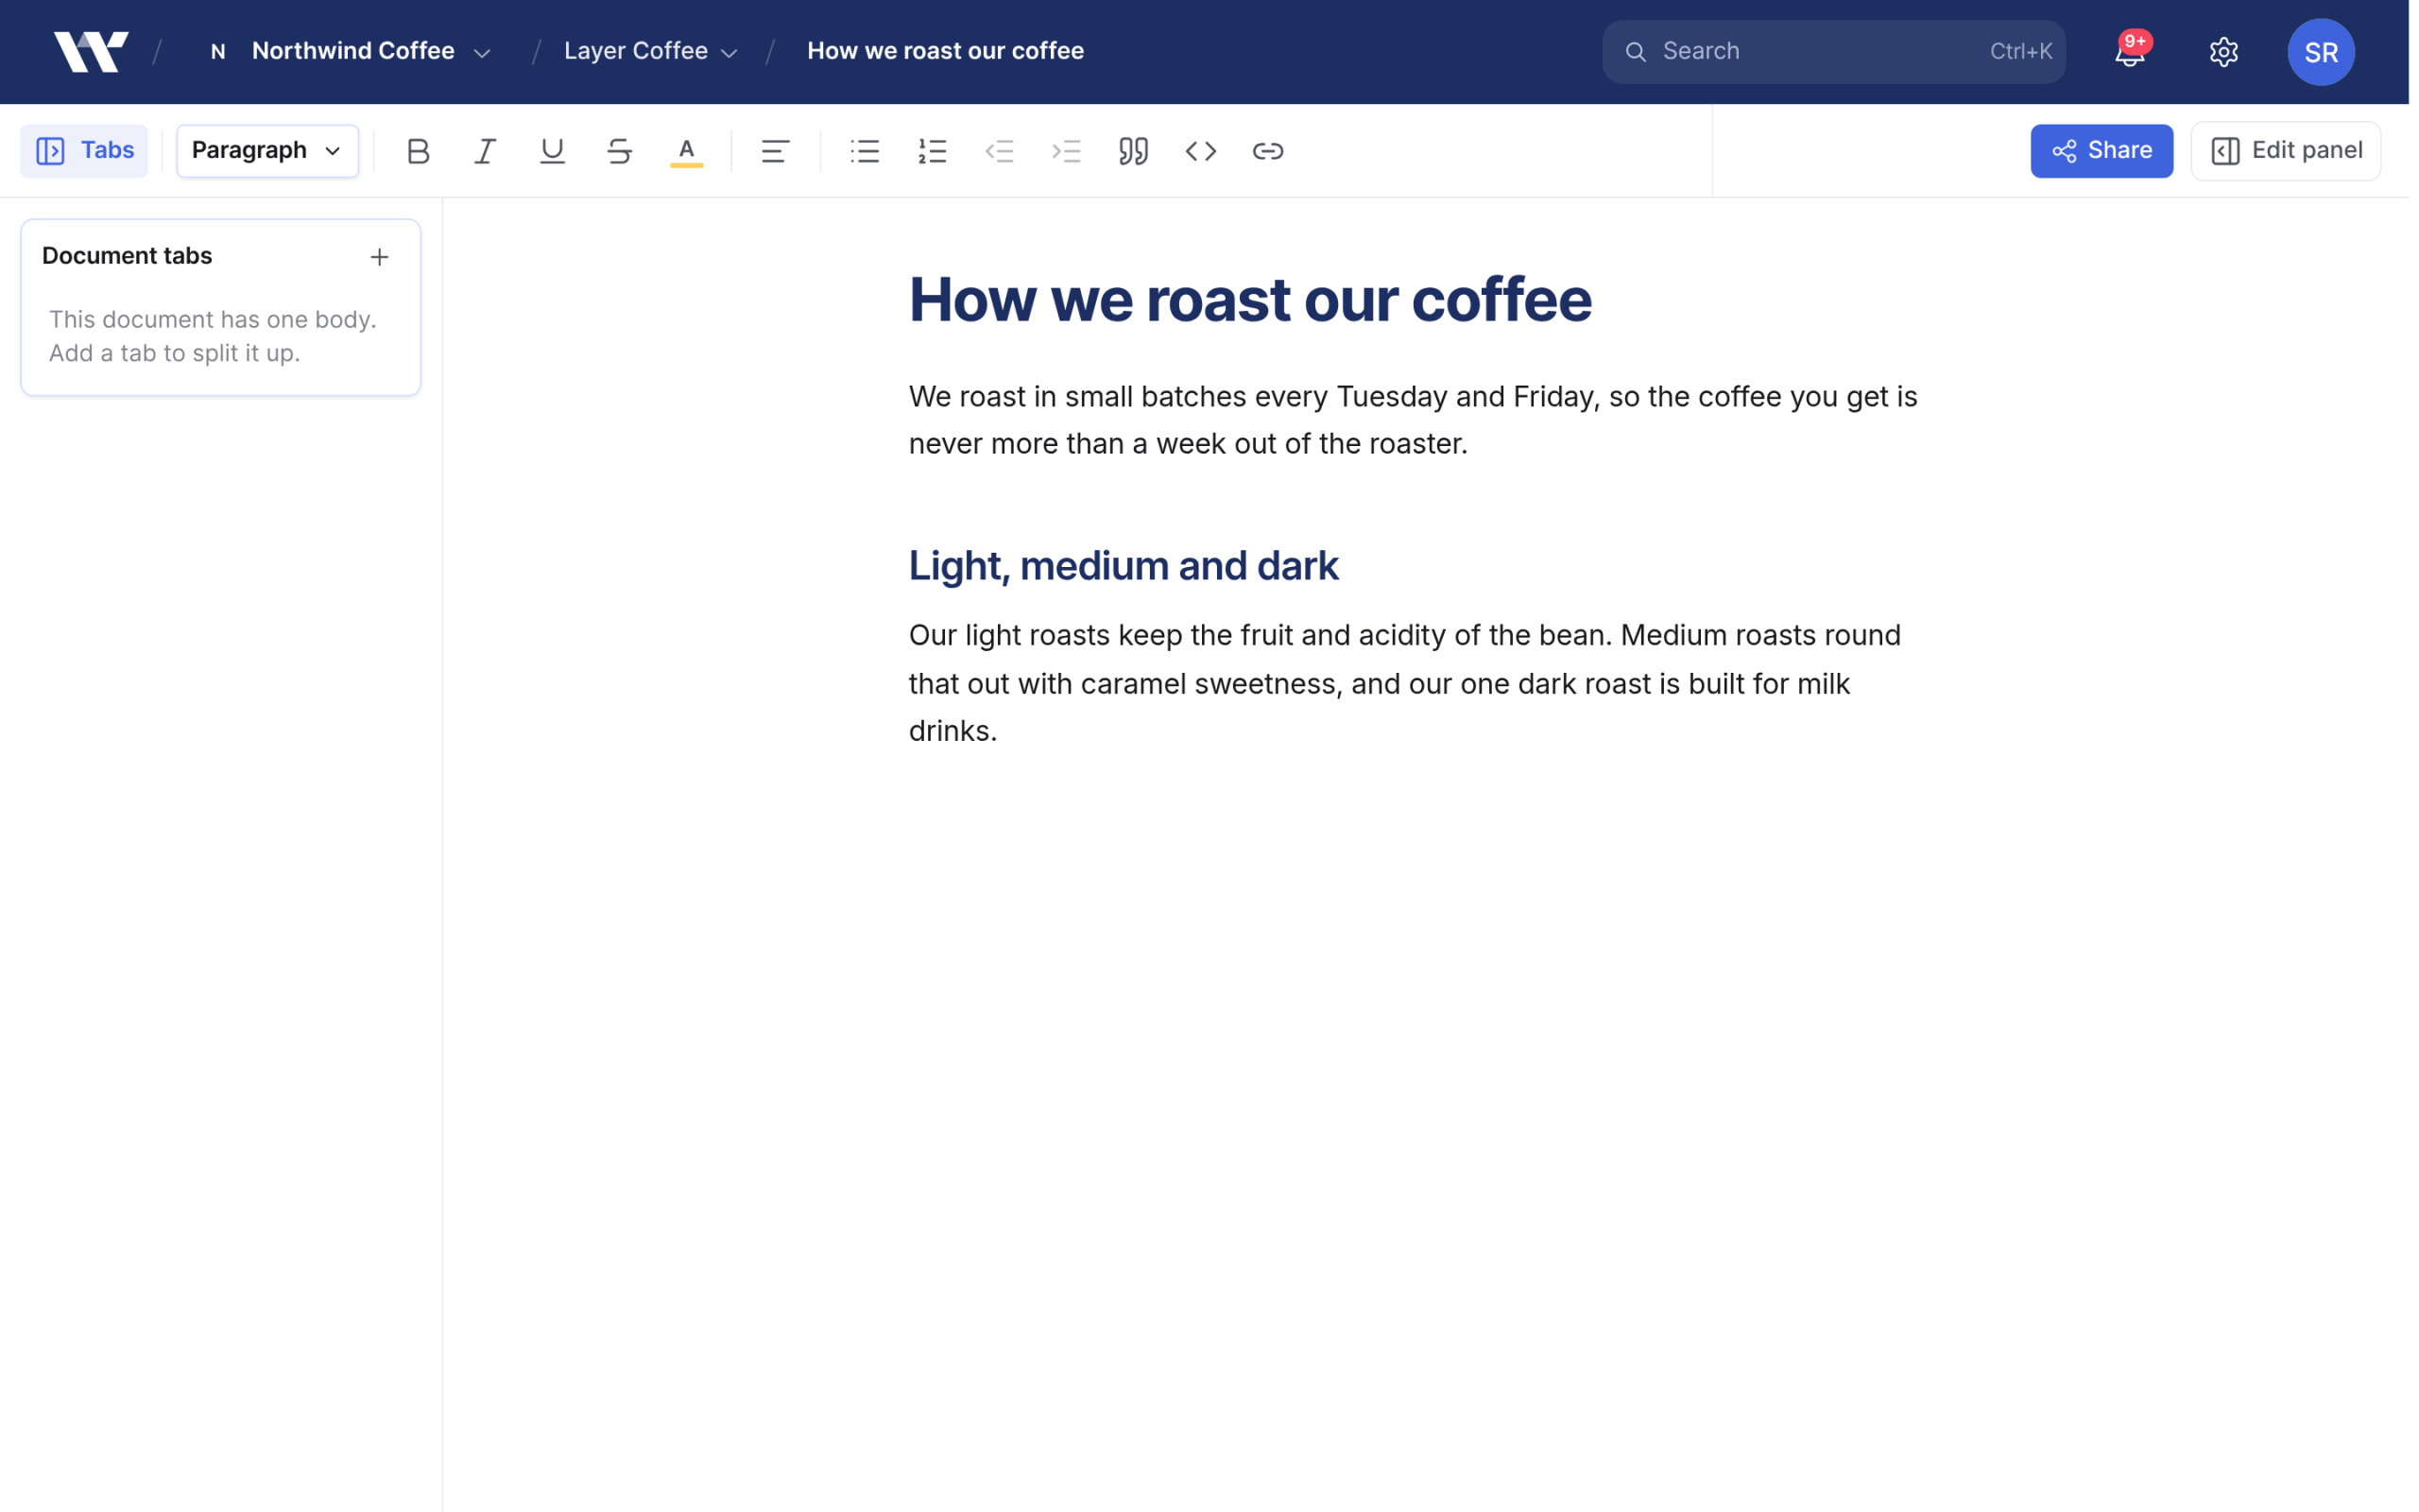The width and height of the screenshot is (2419, 1512).
Task: Decrease indent level
Action: click(x=1000, y=151)
